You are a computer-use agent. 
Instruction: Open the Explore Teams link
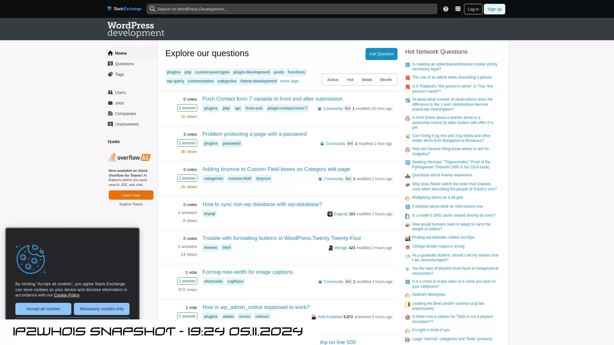(131, 204)
